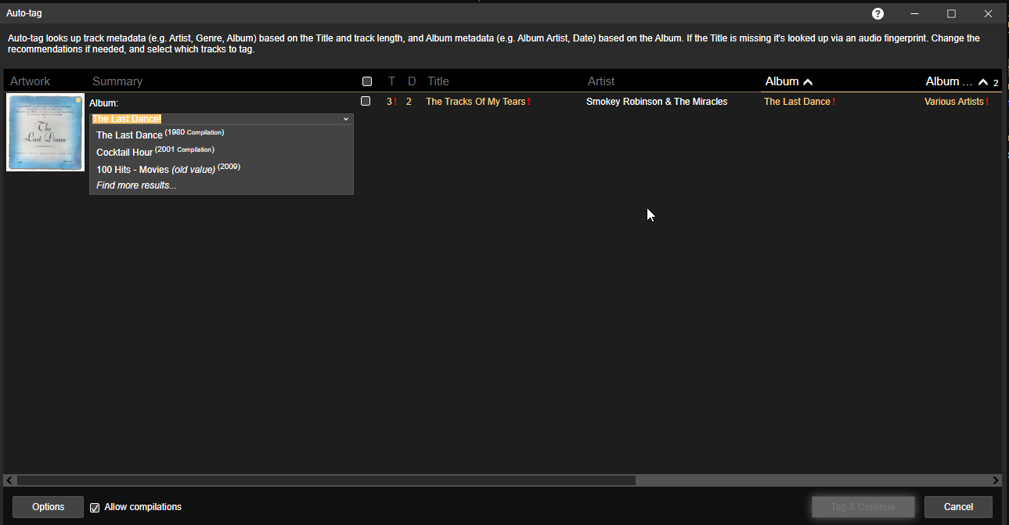Click the help question mark icon
This screenshot has height=525, width=1009.
tap(877, 14)
